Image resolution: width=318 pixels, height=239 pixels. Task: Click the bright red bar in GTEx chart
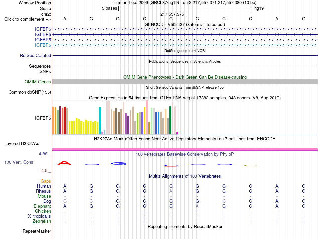(65, 121)
